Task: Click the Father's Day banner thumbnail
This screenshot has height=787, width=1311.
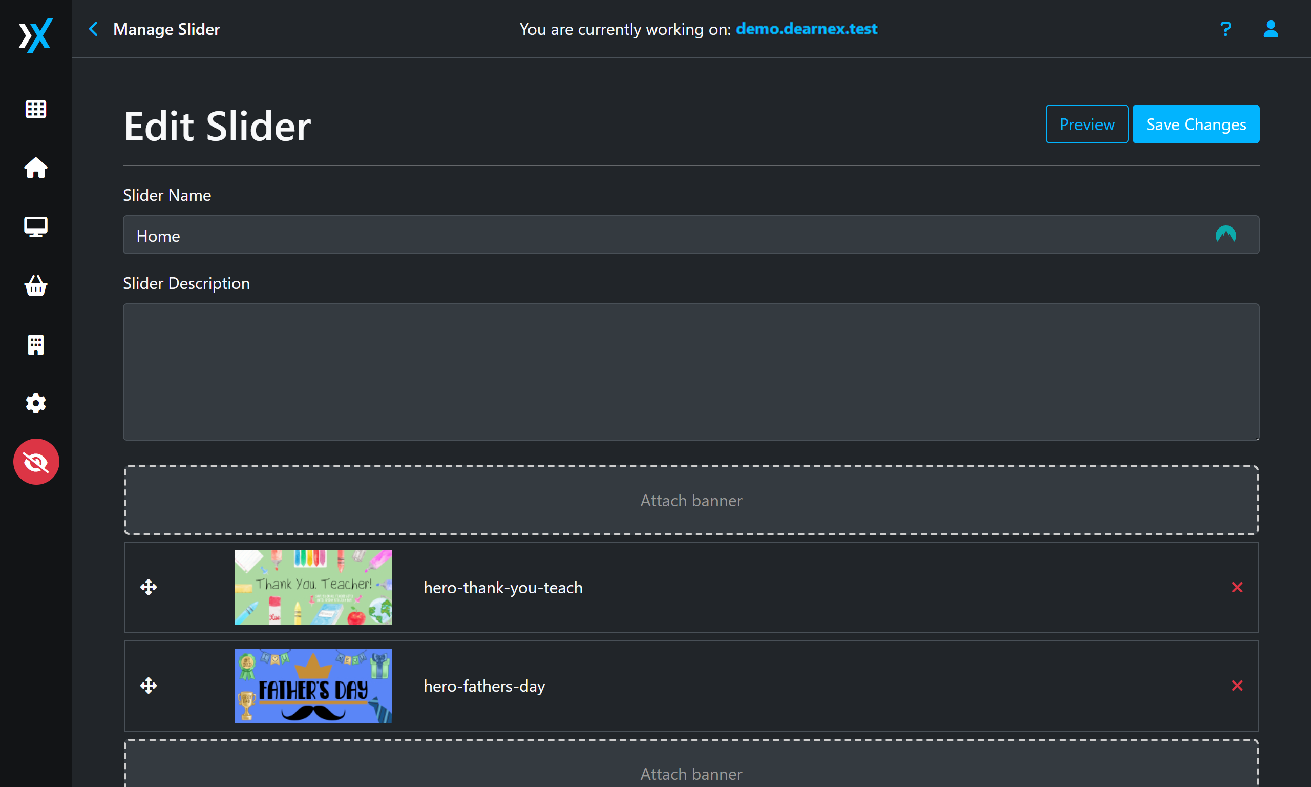Action: [x=313, y=686]
